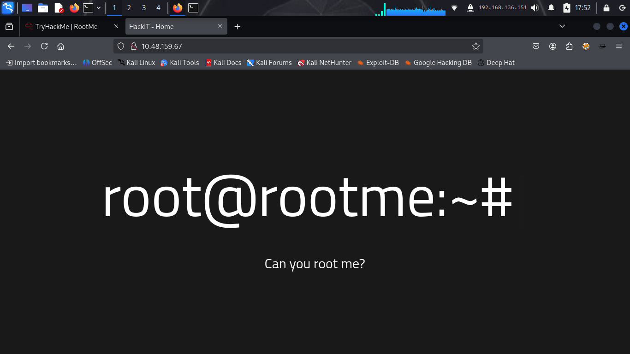
Task: Switch to workspace 3
Action: [144, 8]
